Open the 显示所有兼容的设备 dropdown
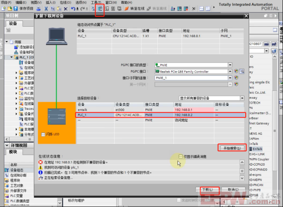The height and width of the screenshot is (207, 283). click(242, 98)
